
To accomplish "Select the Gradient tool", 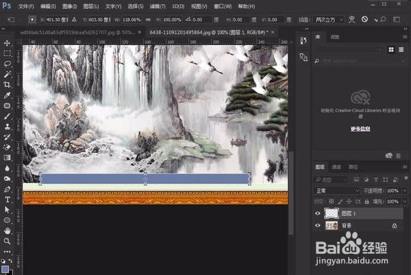I will (x=7, y=157).
